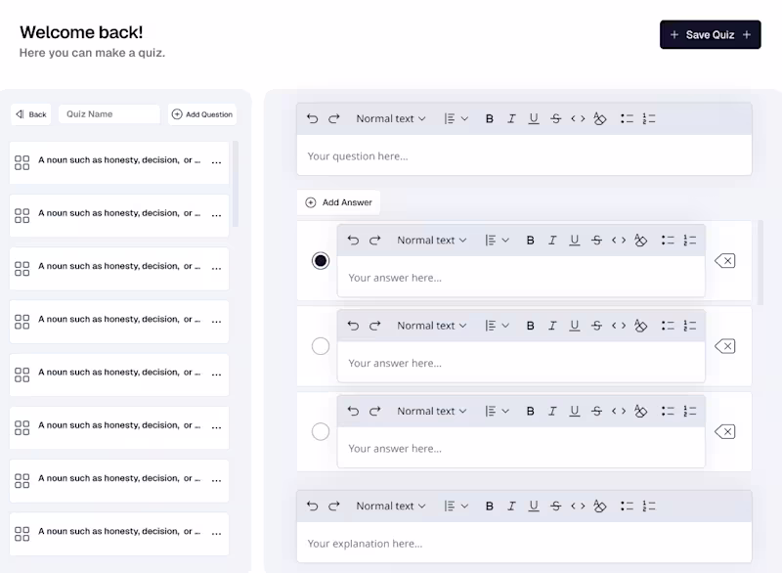The image size is (782, 573).
Task: Toggle italic in the explanation editor toolbar
Action: (511, 507)
